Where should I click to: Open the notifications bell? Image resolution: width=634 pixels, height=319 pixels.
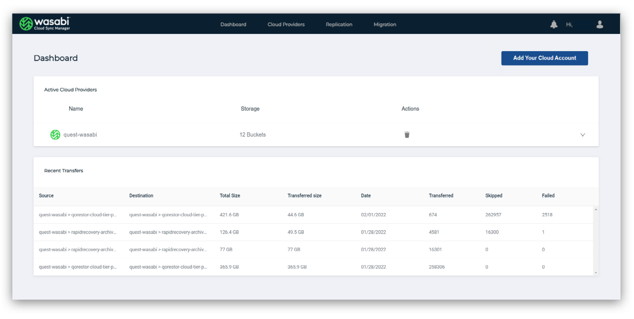(554, 25)
